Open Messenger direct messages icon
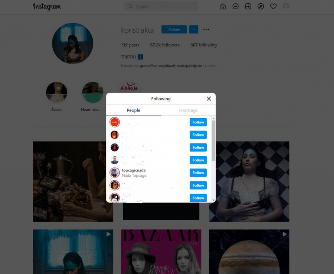Image resolution: width=334 pixels, height=274 pixels. tap(235, 6)
